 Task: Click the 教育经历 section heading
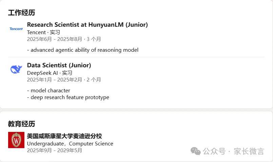tap(21, 124)
